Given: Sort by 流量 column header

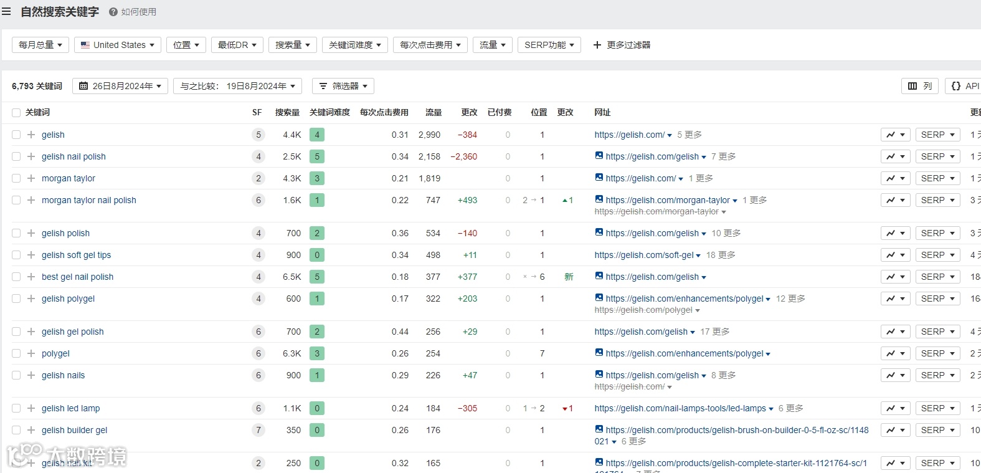Looking at the screenshot, I should coord(434,113).
